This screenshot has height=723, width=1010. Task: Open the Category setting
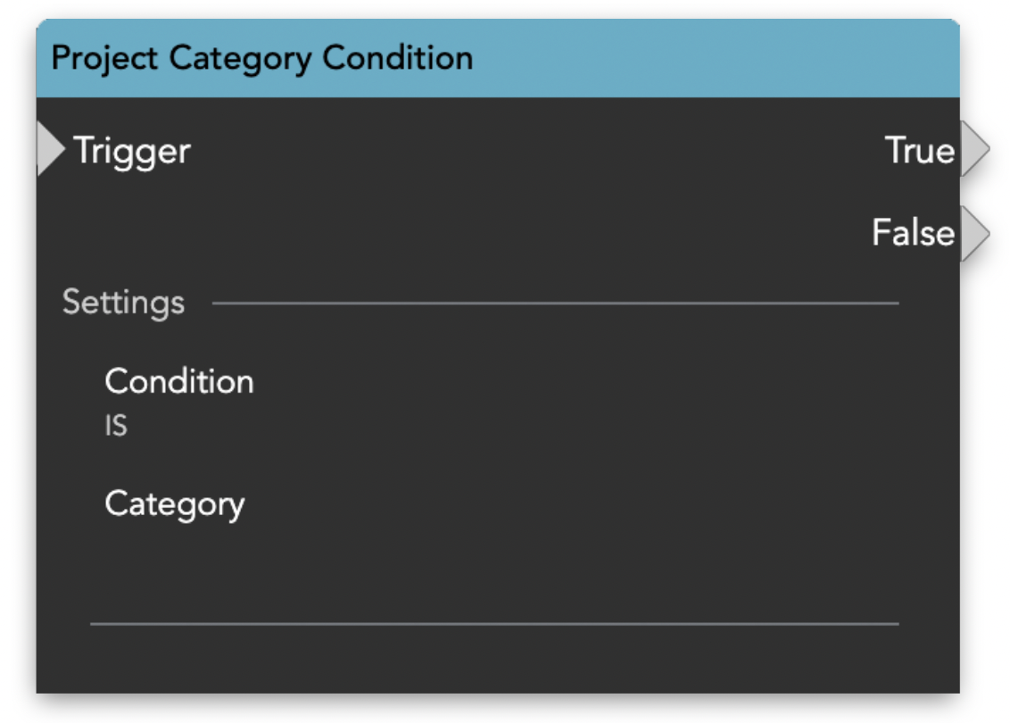174,504
